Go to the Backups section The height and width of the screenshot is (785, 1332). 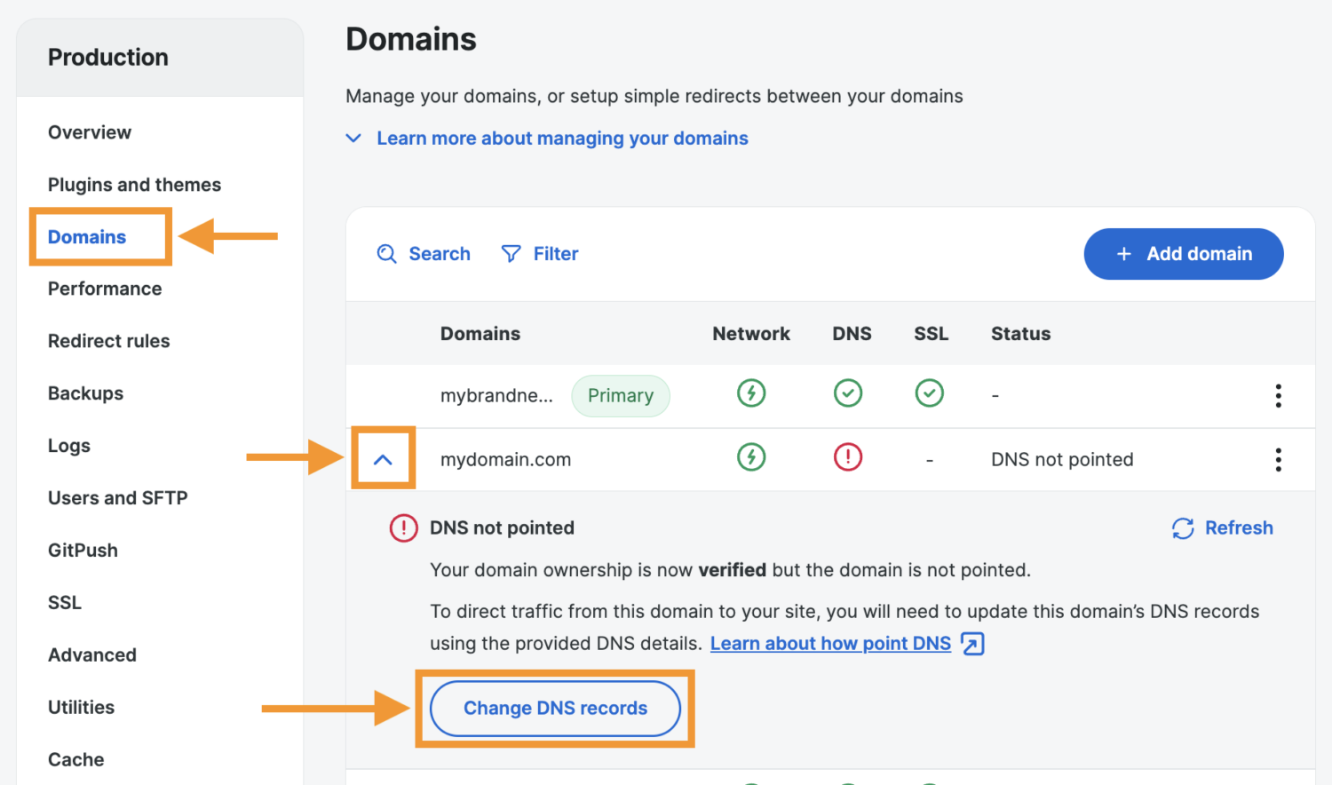pyautogui.click(x=85, y=392)
